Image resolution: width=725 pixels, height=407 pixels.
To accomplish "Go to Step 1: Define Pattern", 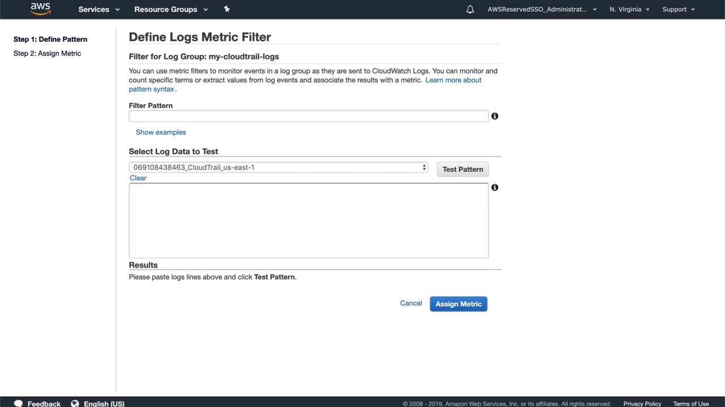I will coord(50,40).
